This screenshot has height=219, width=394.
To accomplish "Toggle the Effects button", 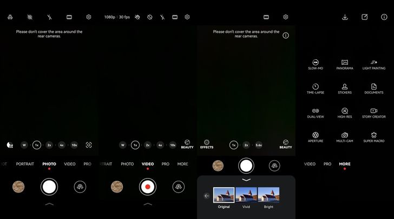I will pyautogui.click(x=207, y=144).
